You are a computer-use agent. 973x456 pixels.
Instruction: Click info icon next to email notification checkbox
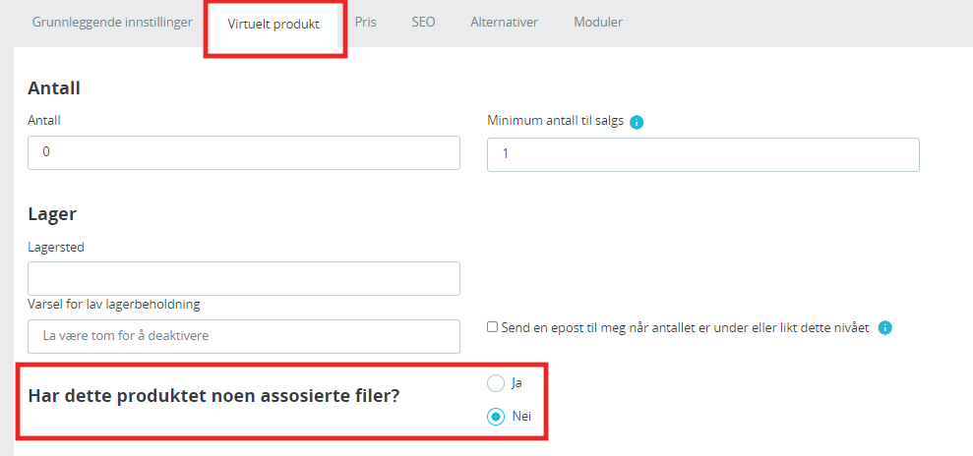(884, 328)
